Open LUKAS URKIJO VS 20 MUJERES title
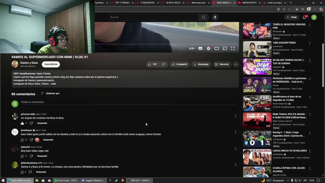 [290, 150]
